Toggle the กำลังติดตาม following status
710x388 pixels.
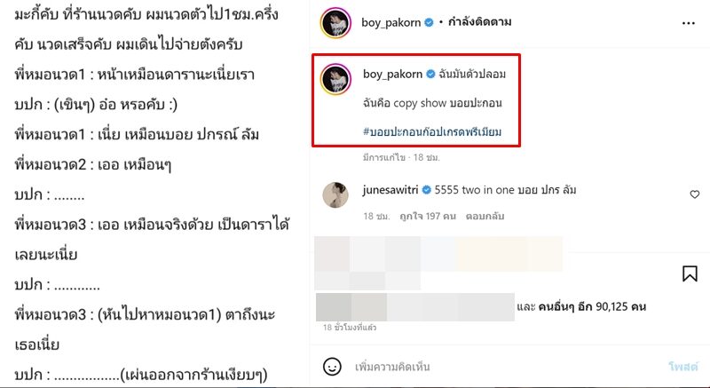479,21
